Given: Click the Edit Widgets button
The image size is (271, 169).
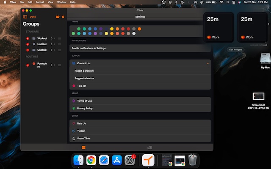Looking at the screenshot, I should (x=235, y=50).
